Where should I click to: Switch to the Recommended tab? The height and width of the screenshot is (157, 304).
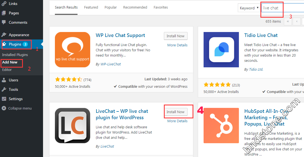pos(135,7)
